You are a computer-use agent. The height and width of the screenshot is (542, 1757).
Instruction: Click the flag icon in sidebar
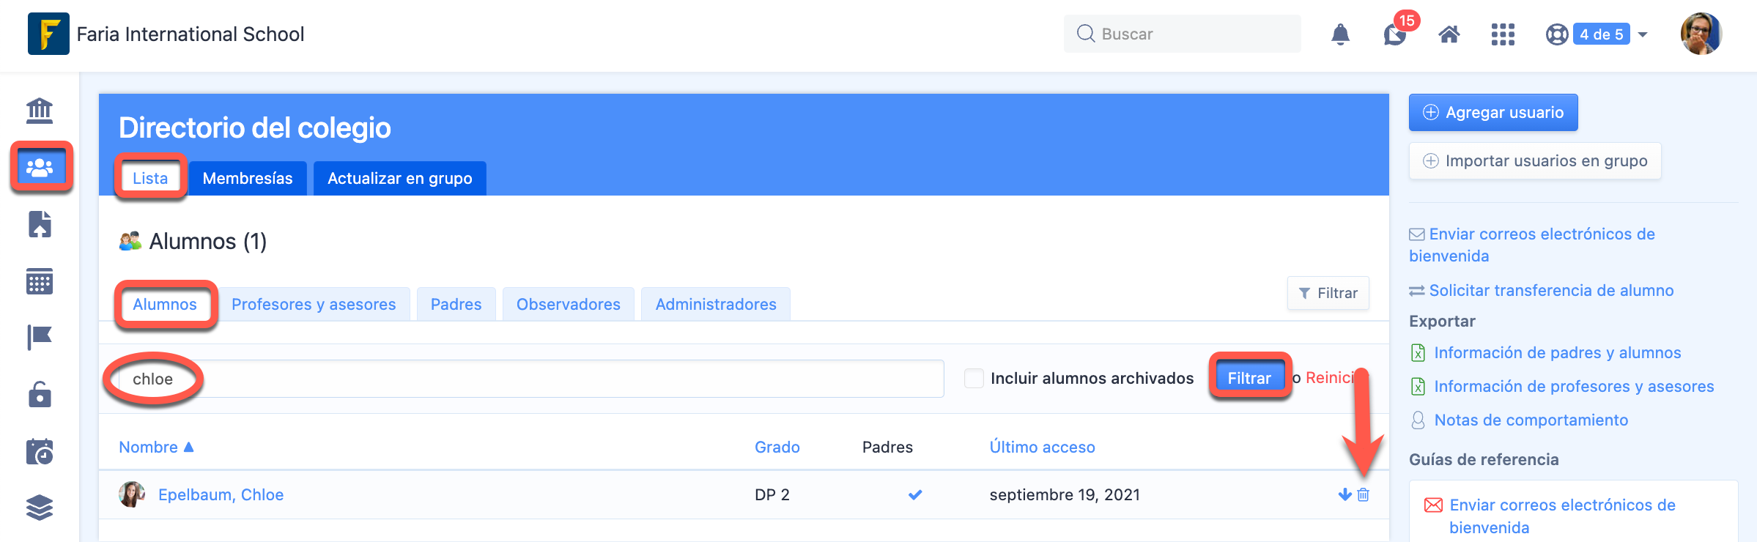point(40,338)
